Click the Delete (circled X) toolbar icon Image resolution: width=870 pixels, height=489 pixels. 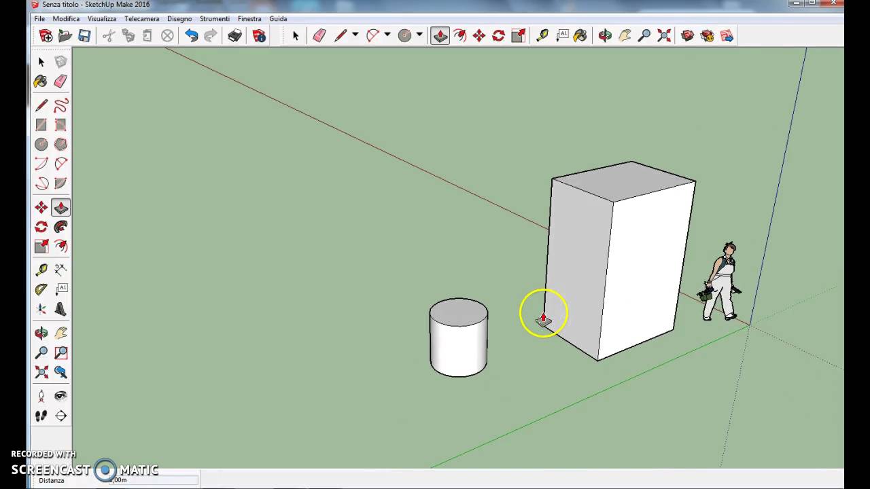coord(167,36)
